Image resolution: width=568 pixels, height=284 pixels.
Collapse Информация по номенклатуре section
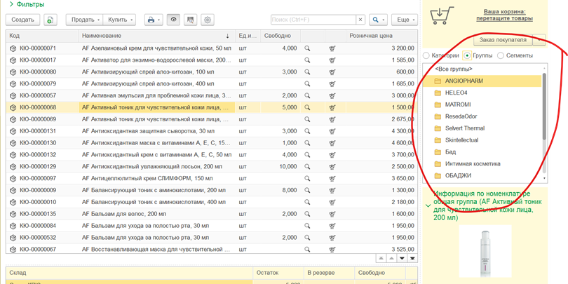pos(428,205)
